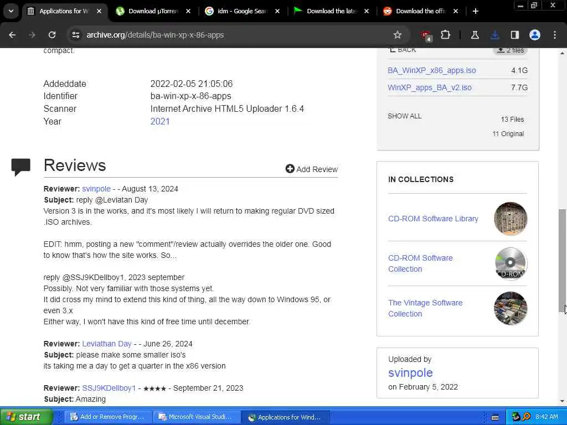Click the BACK link in download options
Image resolution: width=567 pixels, height=425 pixels.
pos(402,50)
